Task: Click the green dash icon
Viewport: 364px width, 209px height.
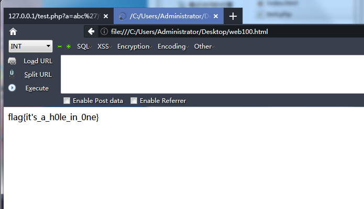Action: pos(60,47)
